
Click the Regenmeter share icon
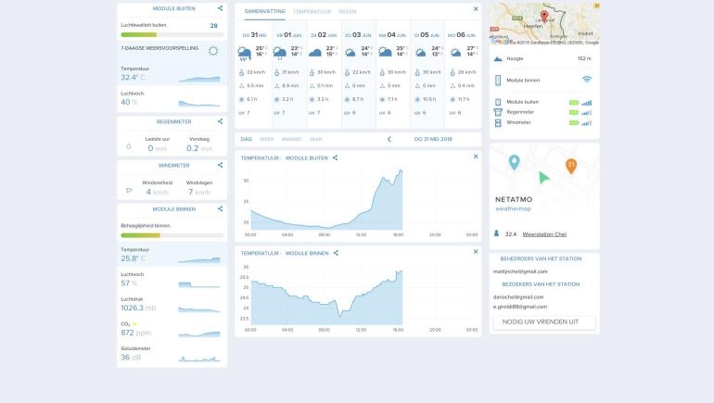click(x=221, y=121)
